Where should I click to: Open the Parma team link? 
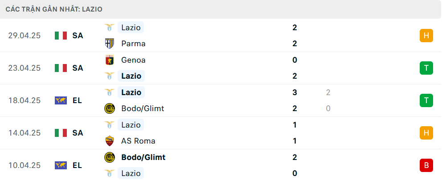click(133, 44)
